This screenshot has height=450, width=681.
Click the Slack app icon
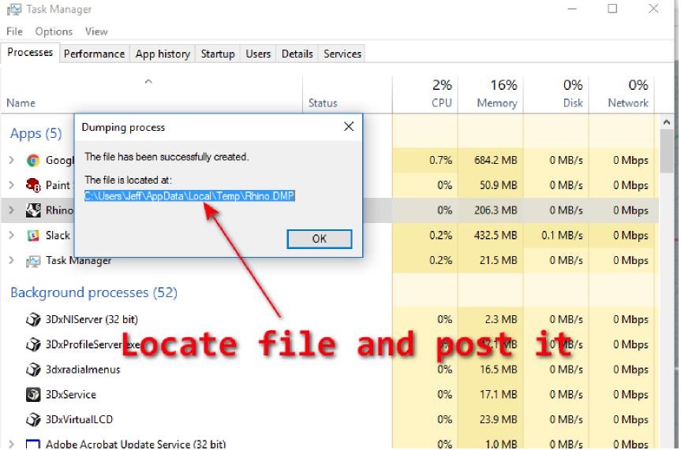click(33, 235)
